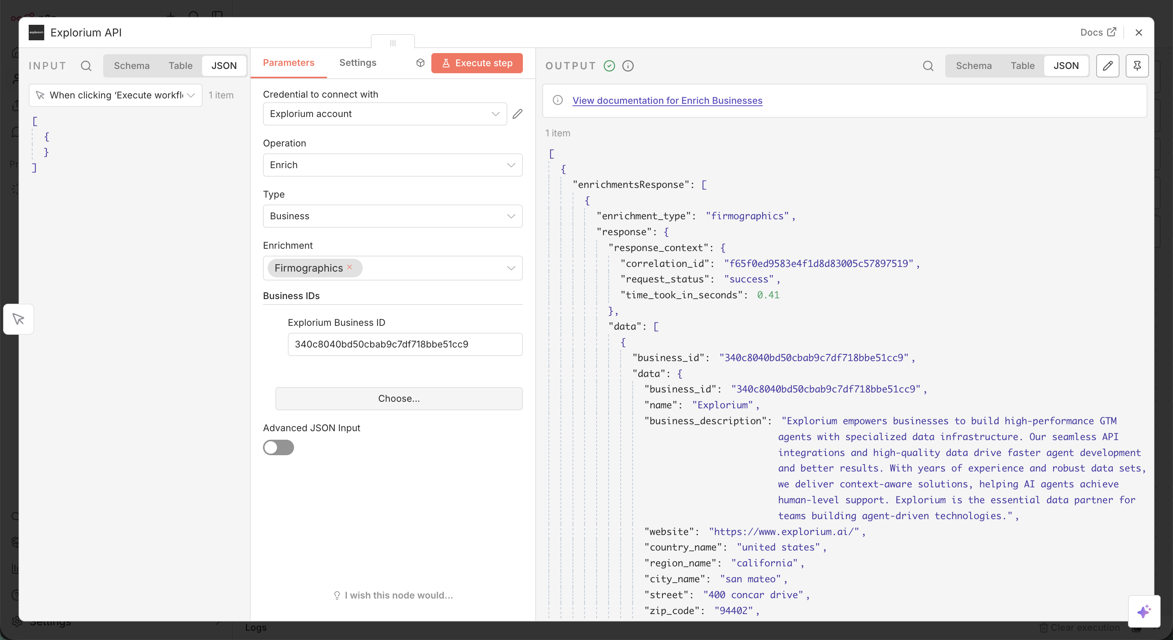
Task: Click the drag handle at panel top
Action: tap(393, 43)
